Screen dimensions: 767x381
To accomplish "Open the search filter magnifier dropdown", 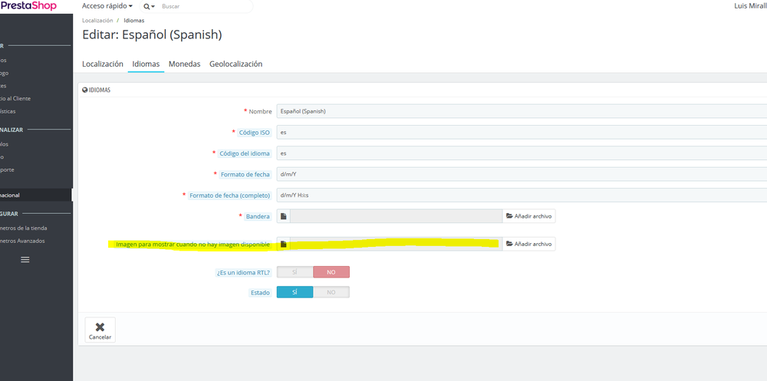I will 150,6.
